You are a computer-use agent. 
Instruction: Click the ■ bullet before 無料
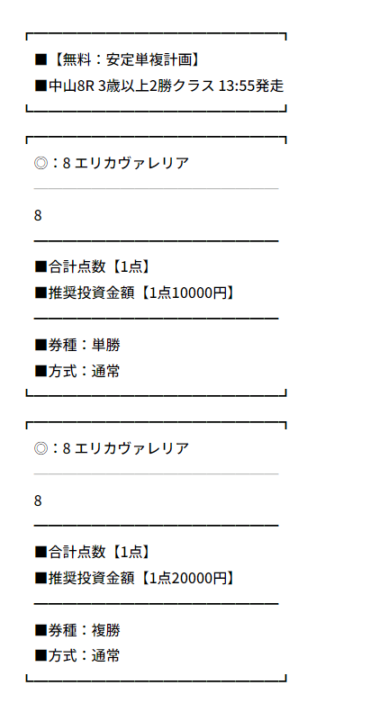pos(41,60)
